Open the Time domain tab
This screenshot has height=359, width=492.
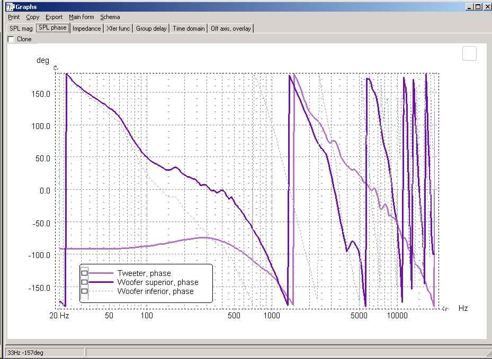[x=189, y=29]
